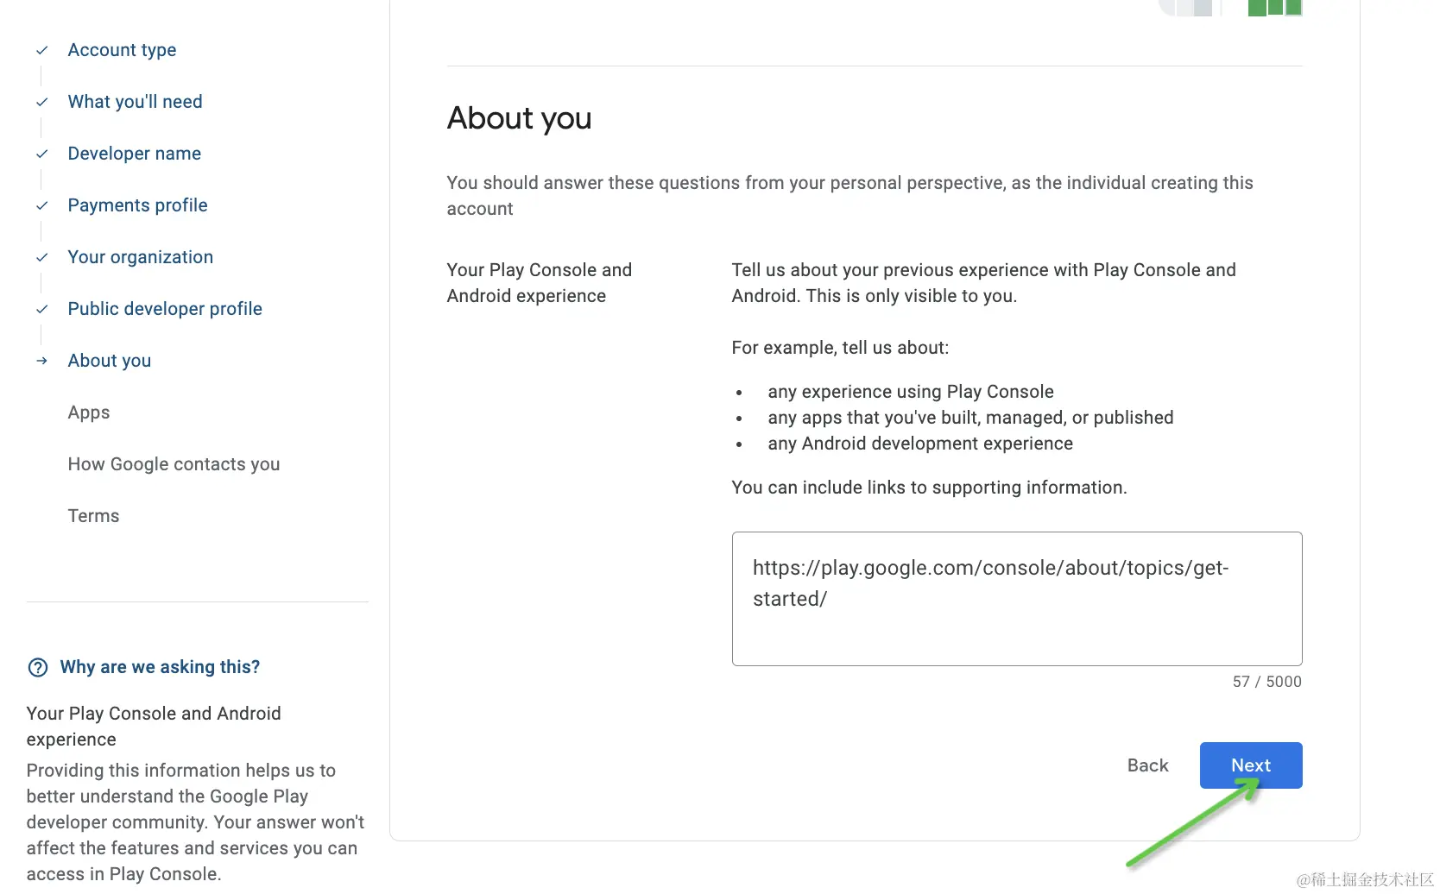Click the blue Next button
The height and width of the screenshot is (894, 1440).
click(1251, 765)
